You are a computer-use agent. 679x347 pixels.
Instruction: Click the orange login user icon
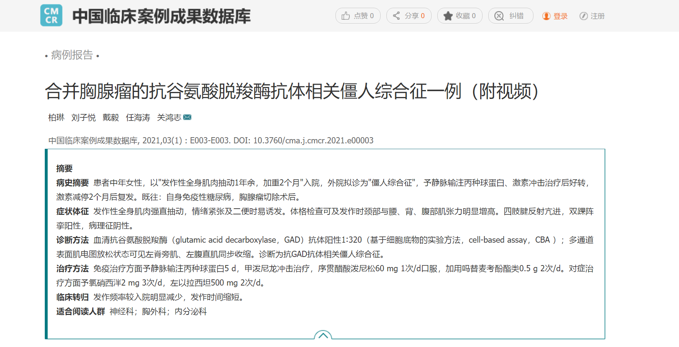(546, 16)
